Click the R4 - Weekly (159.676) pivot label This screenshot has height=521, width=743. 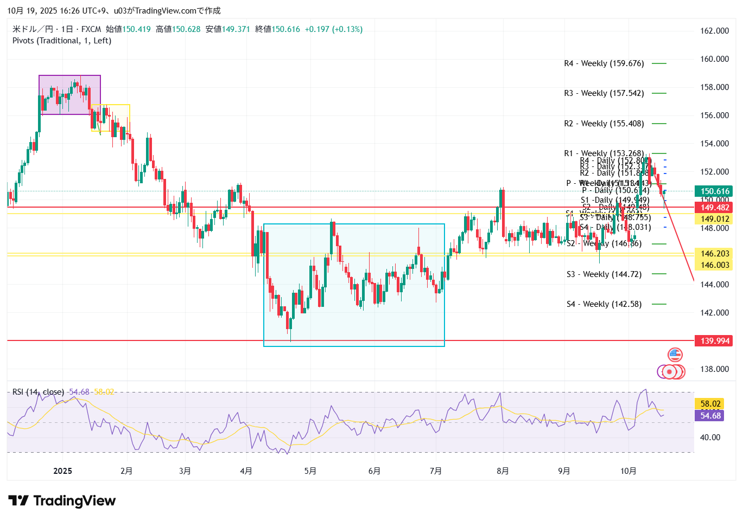tap(604, 63)
